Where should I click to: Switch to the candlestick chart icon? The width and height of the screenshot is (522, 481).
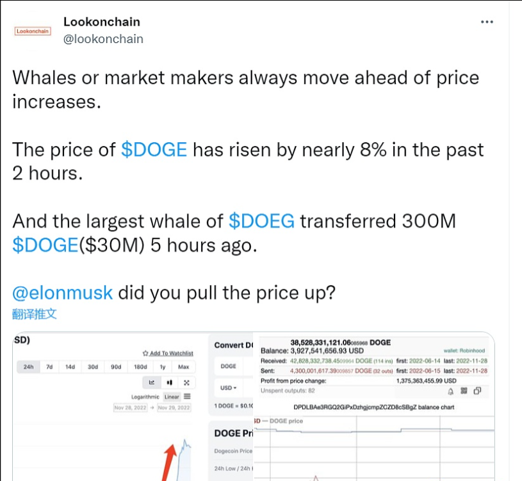point(170,382)
